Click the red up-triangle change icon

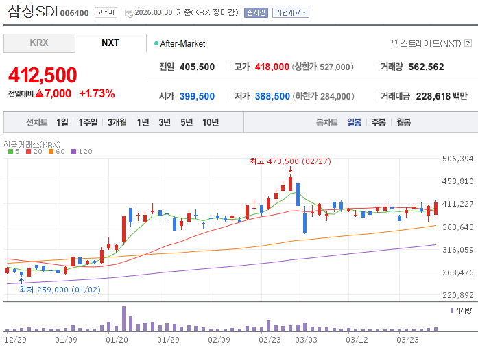click(40, 93)
